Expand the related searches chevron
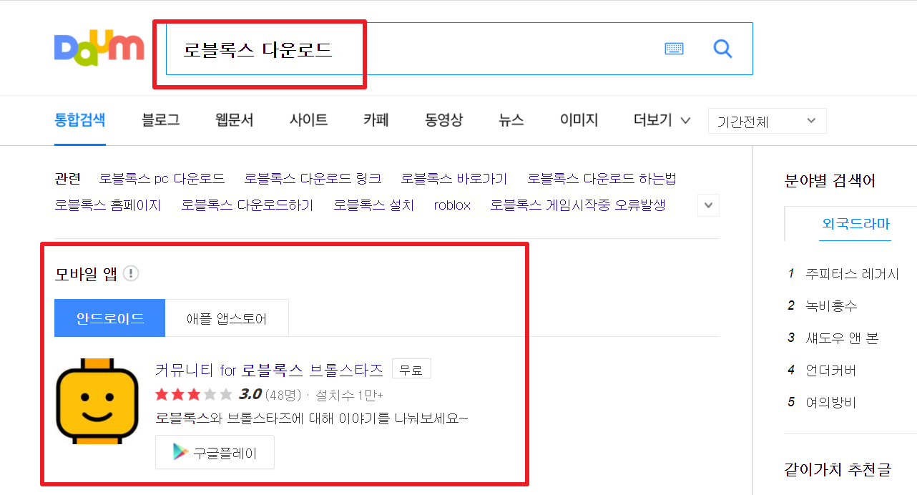Screen dimensions: 917x495 (x=708, y=205)
